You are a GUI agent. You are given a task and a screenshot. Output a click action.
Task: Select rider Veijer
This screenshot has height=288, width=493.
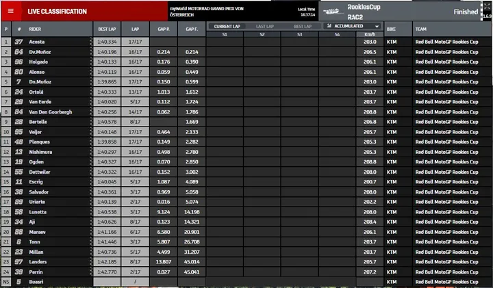coord(35,132)
